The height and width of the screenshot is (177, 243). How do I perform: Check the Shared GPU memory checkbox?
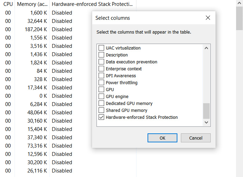(x=101, y=110)
